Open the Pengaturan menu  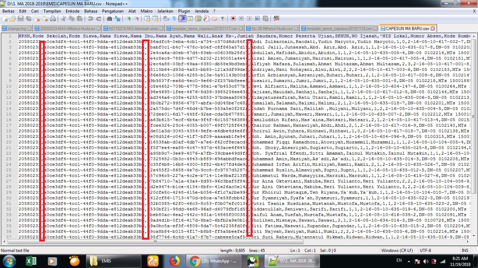click(x=112, y=11)
